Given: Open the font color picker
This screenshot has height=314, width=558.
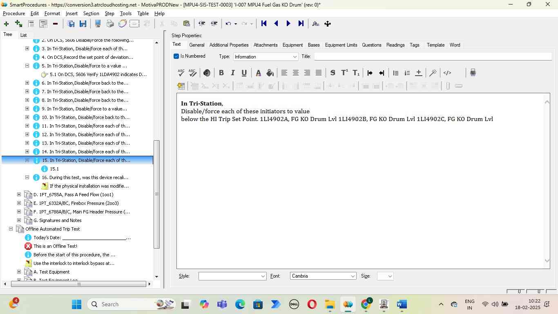Looking at the screenshot, I should (258, 73).
